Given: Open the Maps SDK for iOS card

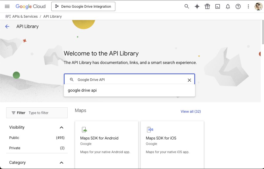Looking at the screenshot, I should (172, 145).
